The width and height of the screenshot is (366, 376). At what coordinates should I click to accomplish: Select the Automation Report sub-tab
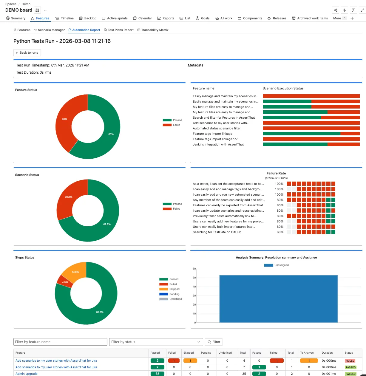pyautogui.click(x=84, y=30)
